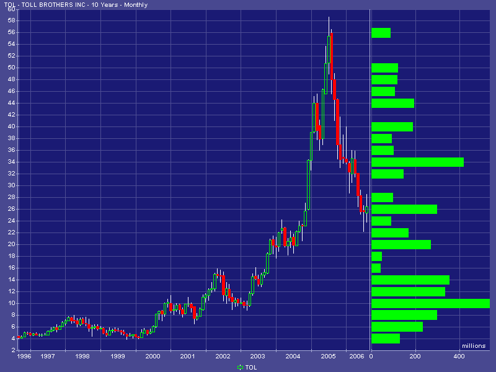Click the price axis label 54
496x372 pixels.
point(11,44)
